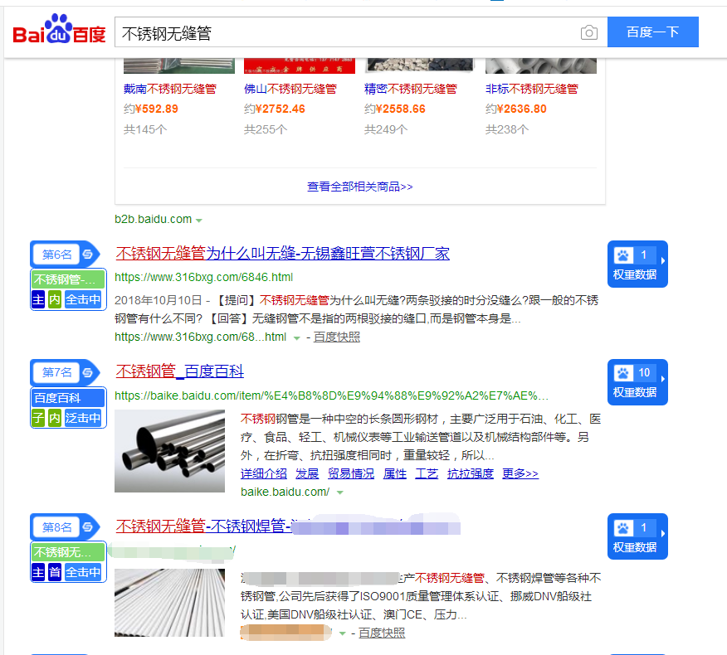Open the 更多>> sublink
The width and height of the screenshot is (727, 655).
pyautogui.click(x=520, y=473)
